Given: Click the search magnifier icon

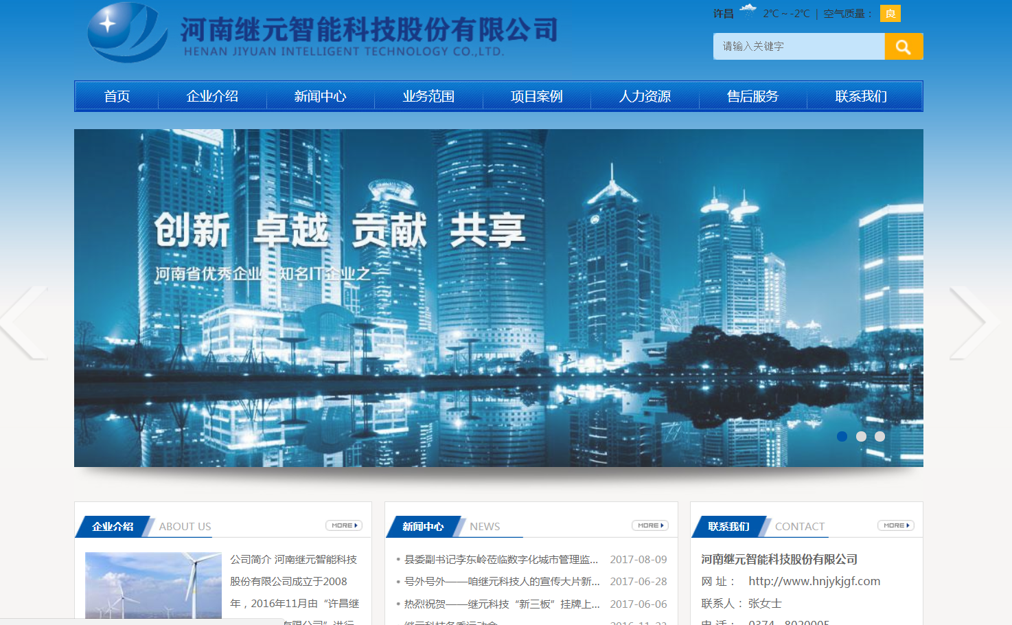Looking at the screenshot, I should coord(904,46).
